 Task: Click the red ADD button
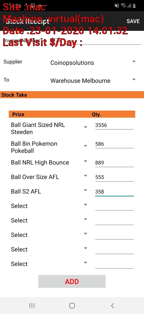click(x=72, y=281)
